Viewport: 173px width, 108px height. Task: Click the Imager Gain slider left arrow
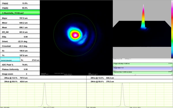[114, 70]
